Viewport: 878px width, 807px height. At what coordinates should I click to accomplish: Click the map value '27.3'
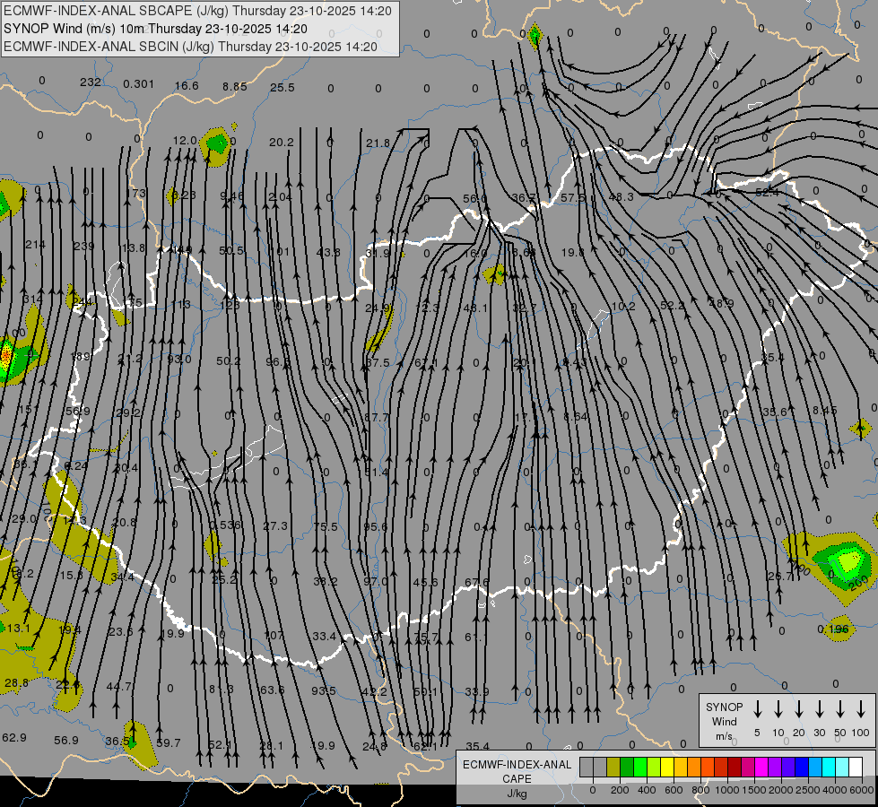tap(275, 525)
